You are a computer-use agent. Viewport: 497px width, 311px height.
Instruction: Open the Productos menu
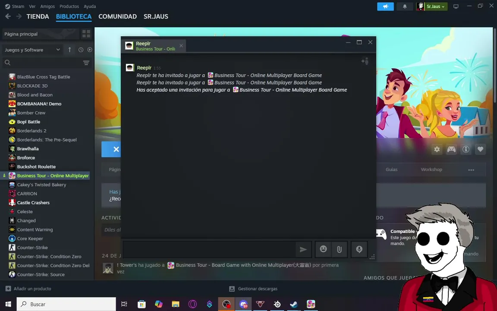pyautogui.click(x=69, y=6)
